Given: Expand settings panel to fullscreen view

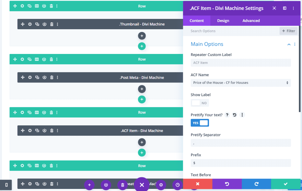Looking at the screenshot, I should click(x=274, y=8).
